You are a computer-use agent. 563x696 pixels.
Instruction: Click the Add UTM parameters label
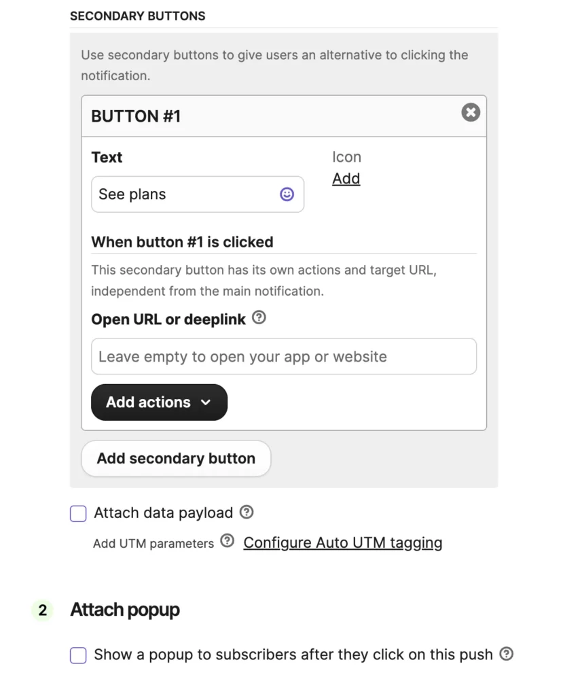[153, 543]
